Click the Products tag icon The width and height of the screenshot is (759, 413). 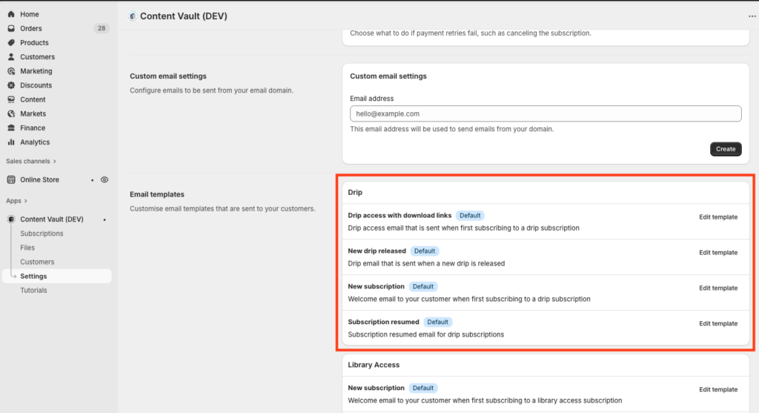(x=11, y=42)
